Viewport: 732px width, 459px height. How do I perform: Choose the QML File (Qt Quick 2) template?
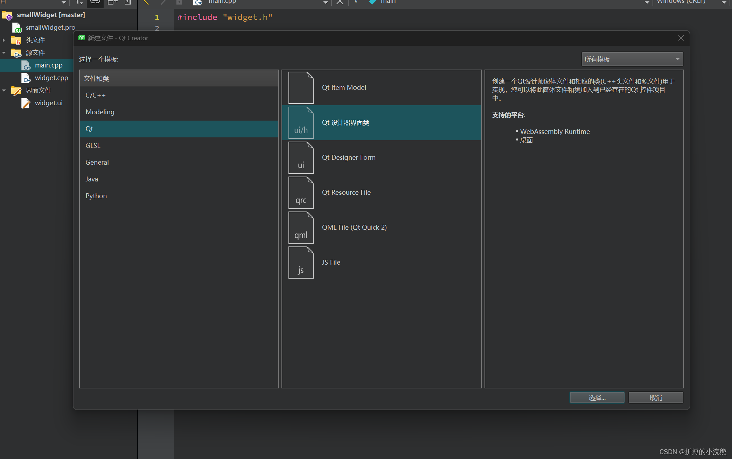click(382, 228)
